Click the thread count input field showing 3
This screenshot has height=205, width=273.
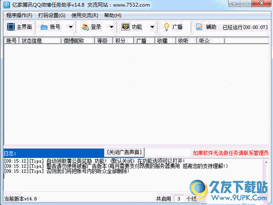click(179, 199)
